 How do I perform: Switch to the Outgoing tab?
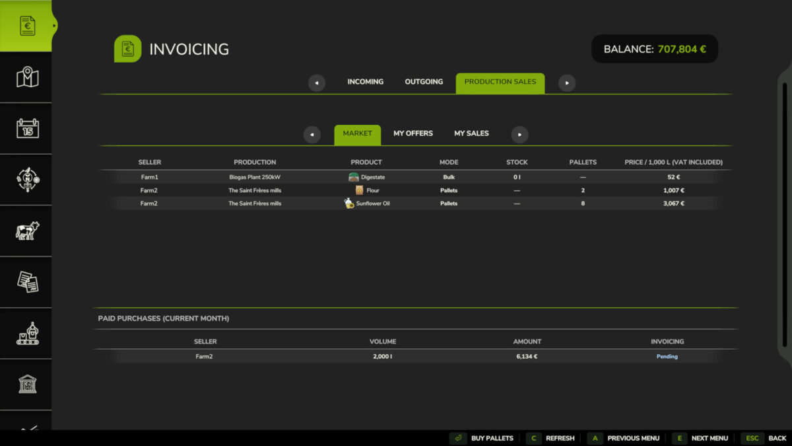pos(424,82)
